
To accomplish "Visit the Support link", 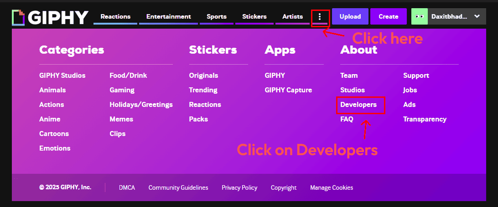I will [x=416, y=76].
